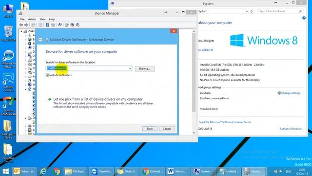Open the driver location path dropdown arrow

(130, 68)
